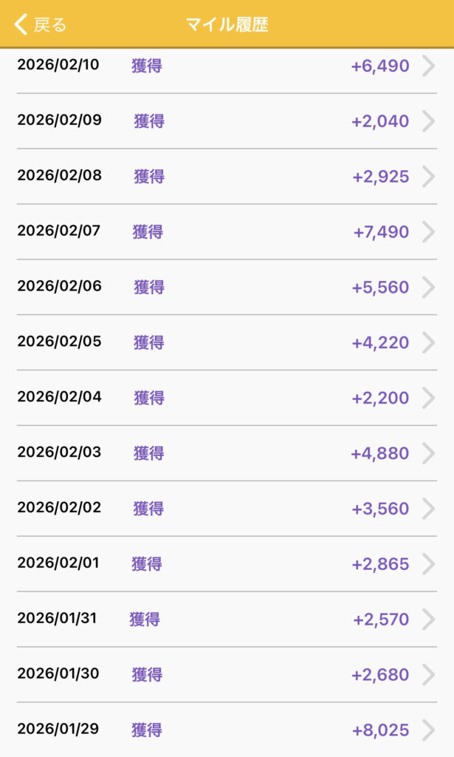Image resolution: width=454 pixels, height=757 pixels.
Task: Go back using the 戻る button
Action: click(x=49, y=25)
